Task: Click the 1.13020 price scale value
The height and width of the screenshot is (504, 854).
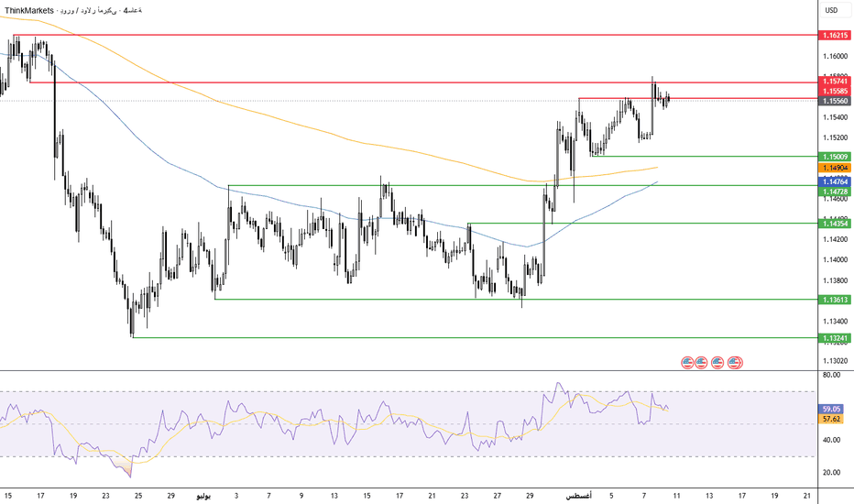Action: coord(836,361)
